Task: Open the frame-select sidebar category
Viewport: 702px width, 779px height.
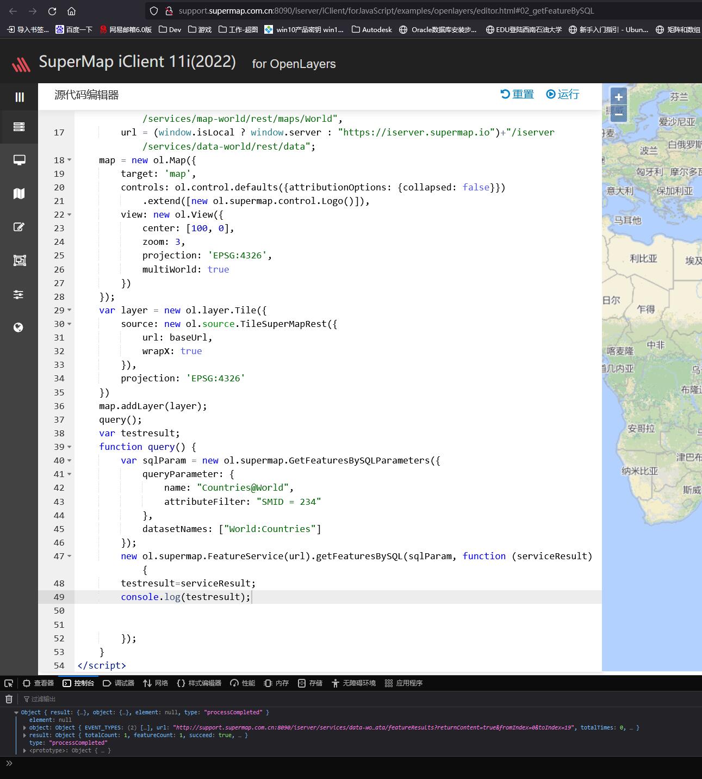Action: point(19,261)
